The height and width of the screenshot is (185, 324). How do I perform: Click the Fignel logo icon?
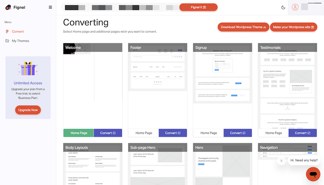click(8, 7)
